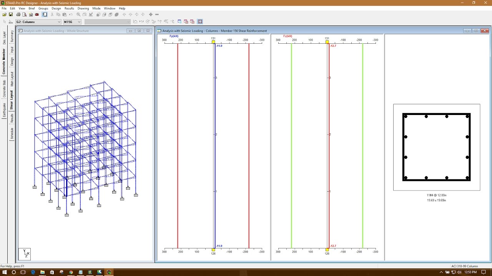The image size is (492, 276).
Task: Open a file using the Open folder icon
Action: point(4,14)
